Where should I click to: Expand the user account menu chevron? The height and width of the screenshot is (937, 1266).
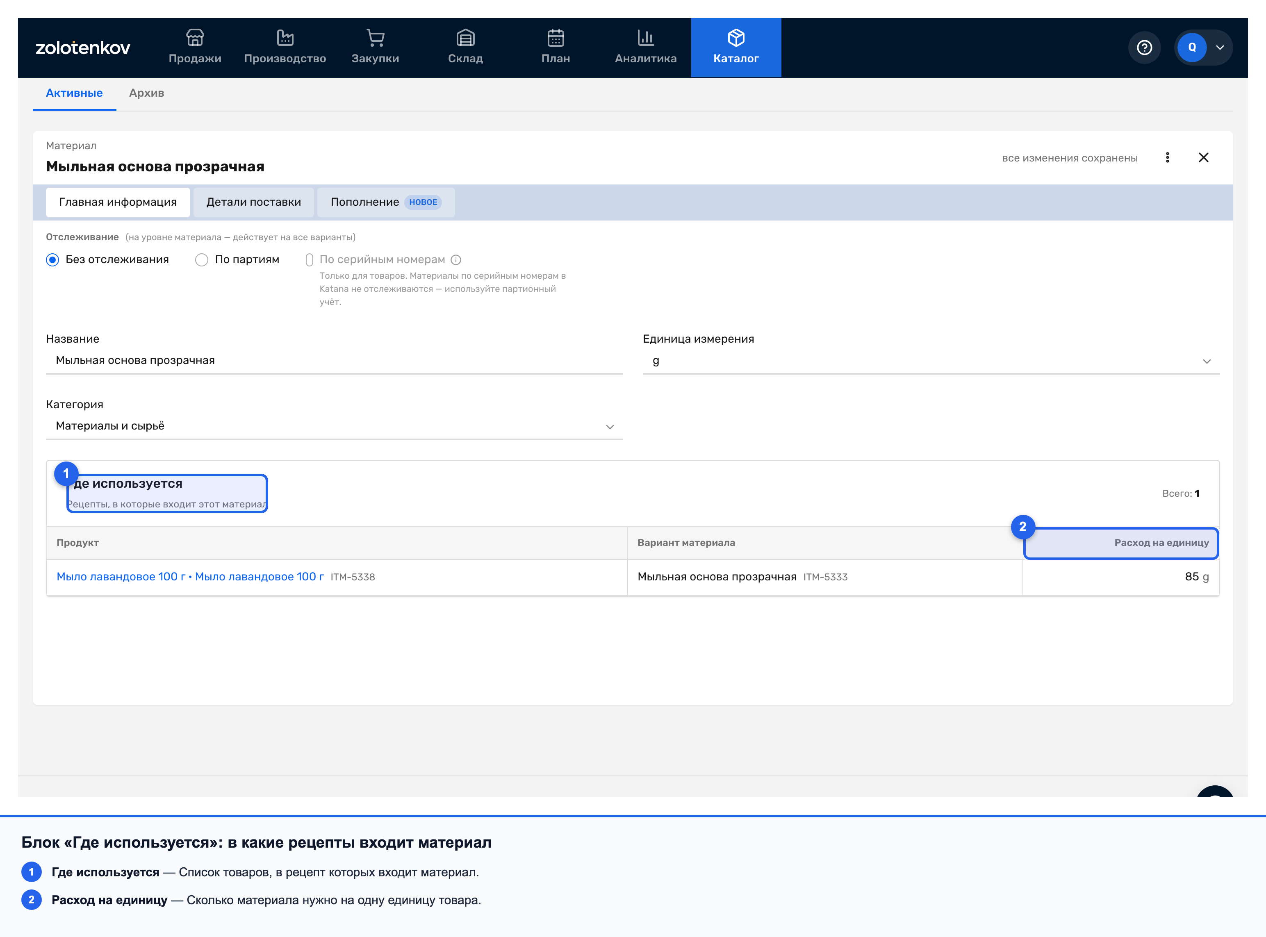(x=1220, y=48)
